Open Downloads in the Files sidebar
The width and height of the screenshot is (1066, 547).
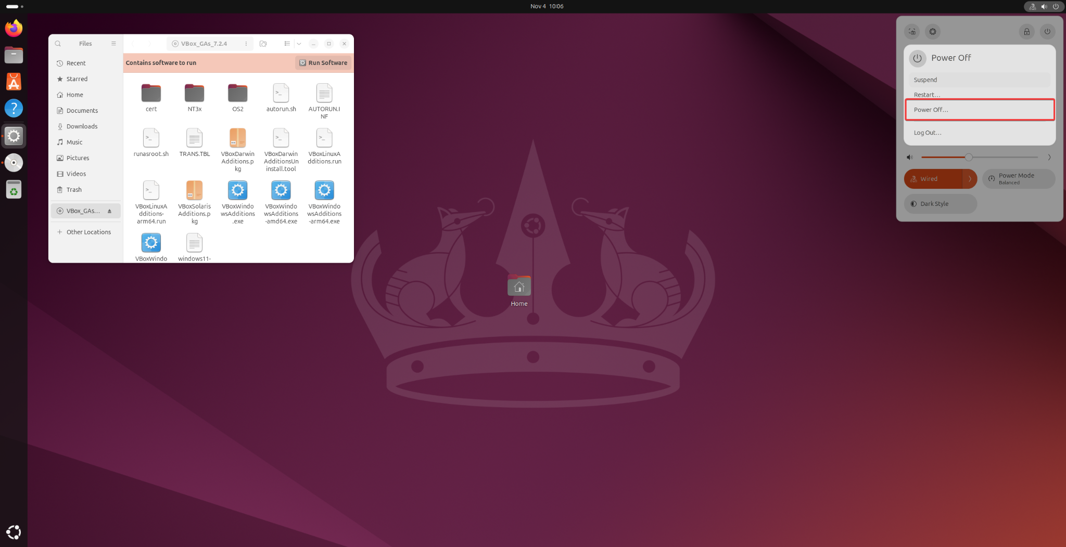[82, 126]
